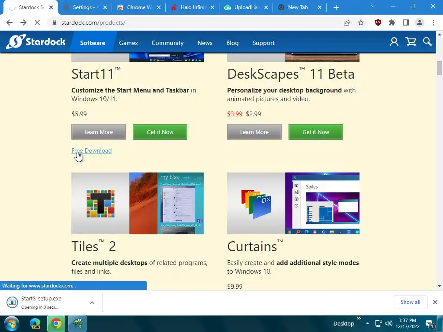The height and width of the screenshot is (332, 443).
Task: Open a new browser tab with plus
Action: [x=336, y=8]
